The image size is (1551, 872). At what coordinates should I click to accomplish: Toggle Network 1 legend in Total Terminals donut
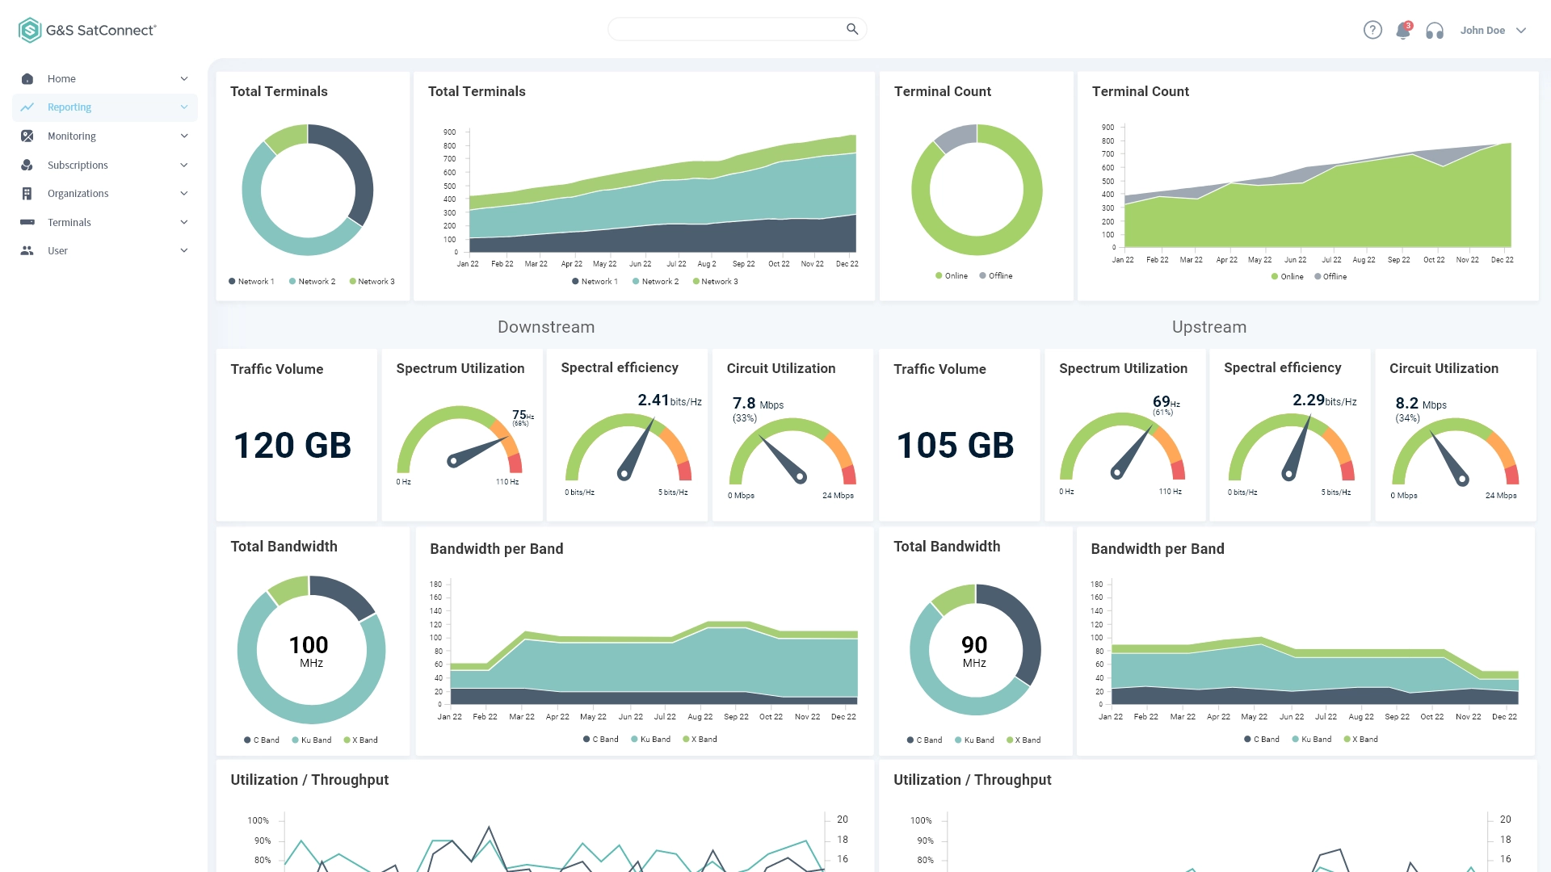click(251, 282)
